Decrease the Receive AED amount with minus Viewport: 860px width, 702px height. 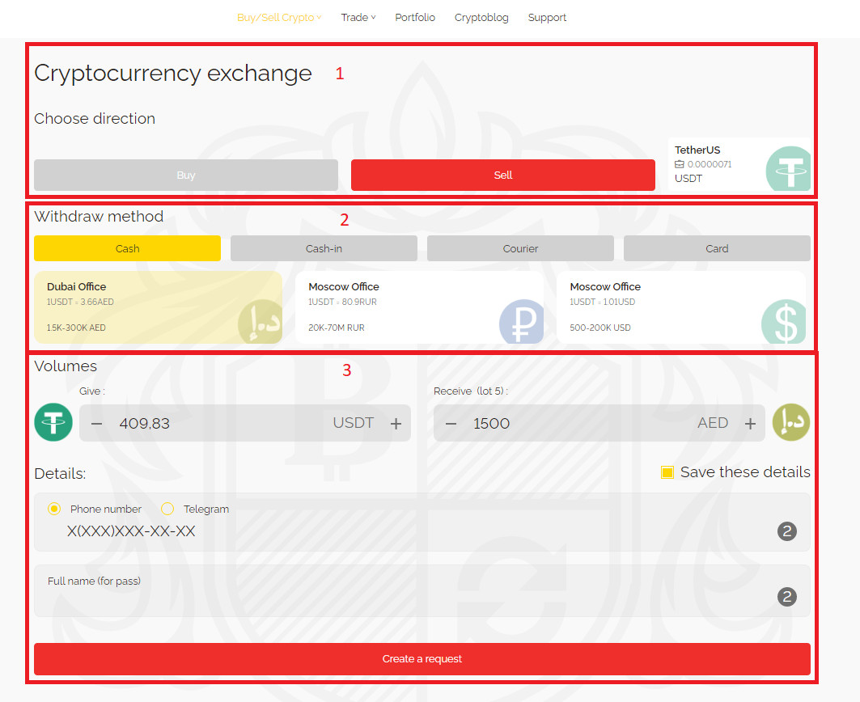pos(451,424)
